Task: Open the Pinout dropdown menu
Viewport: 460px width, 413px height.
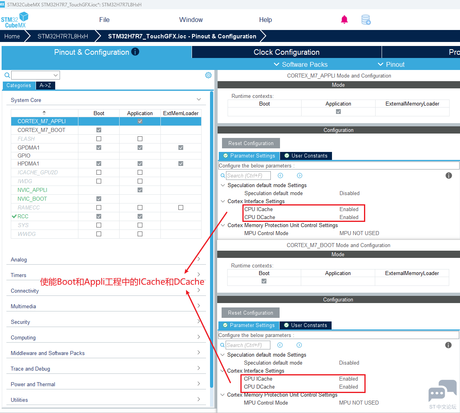Action: (391, 64)
